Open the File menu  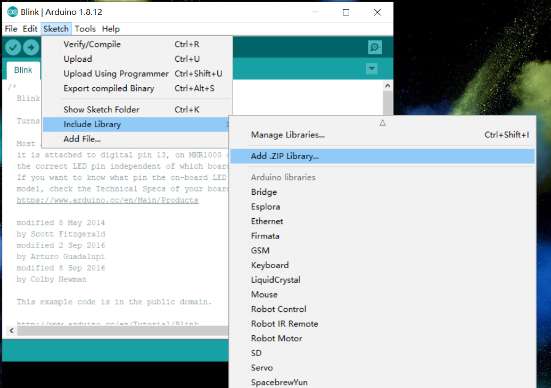click(11, 29)
